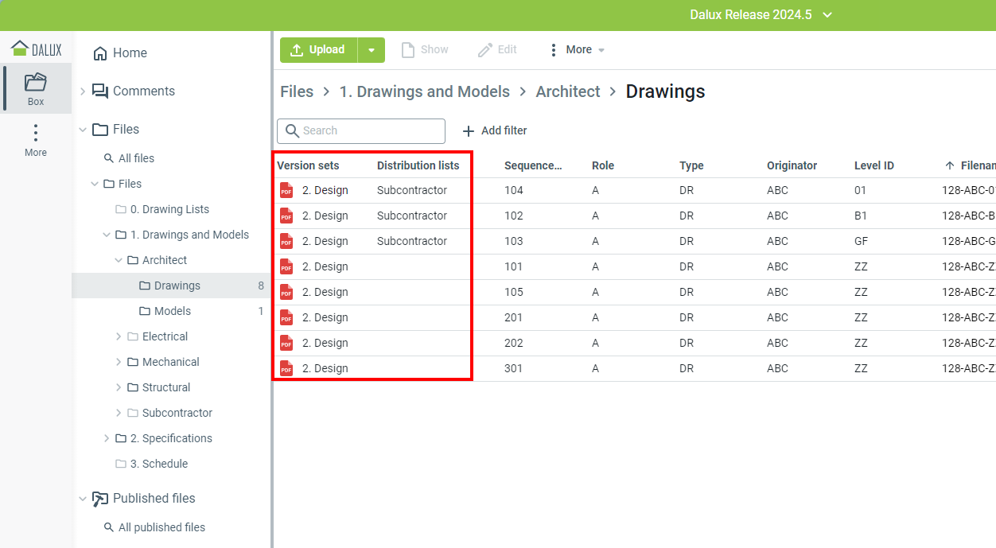
Task: Open the More toolbar menu
Action: click(578, 50)
